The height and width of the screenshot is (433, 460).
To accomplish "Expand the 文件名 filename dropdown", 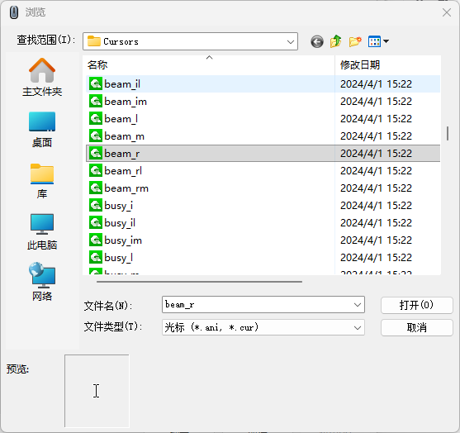I will 358,305.
